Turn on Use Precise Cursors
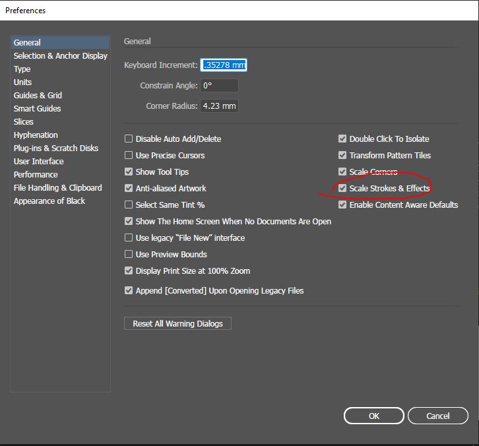The image size is (479, 446). pos(129,156)
